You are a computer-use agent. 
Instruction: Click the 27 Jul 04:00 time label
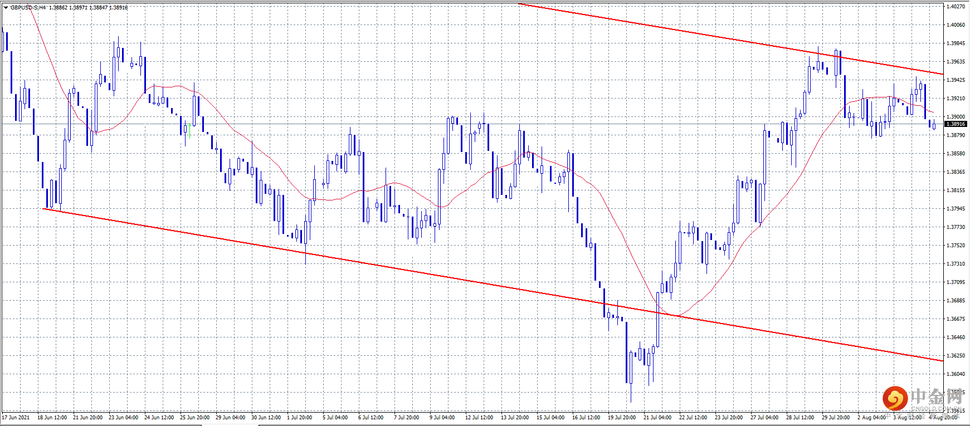(764, 418)
